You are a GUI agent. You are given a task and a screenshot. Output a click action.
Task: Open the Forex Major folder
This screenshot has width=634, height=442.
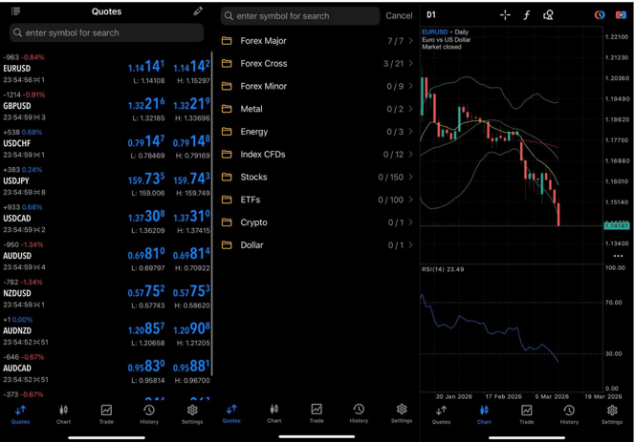(x=317, y=41)
